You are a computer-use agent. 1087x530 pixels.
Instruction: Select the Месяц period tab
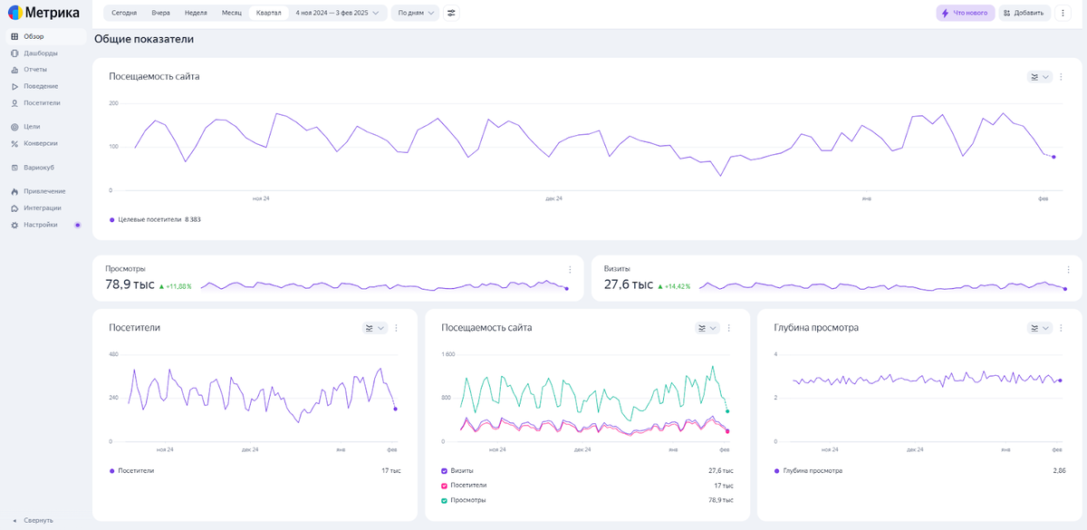pos(232,14)
